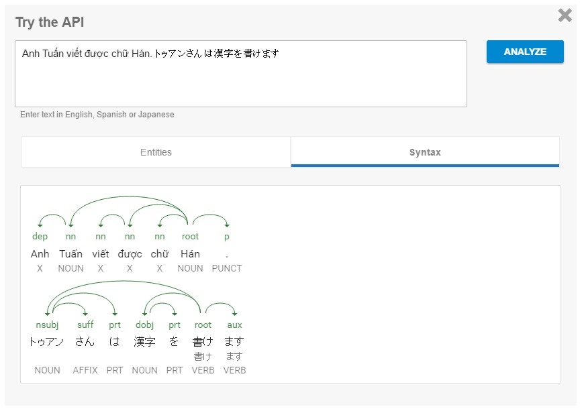Screen dimensions: 580x411
Task: Click the 'dobj' label above 漢字
Action: tap(144, 325)
